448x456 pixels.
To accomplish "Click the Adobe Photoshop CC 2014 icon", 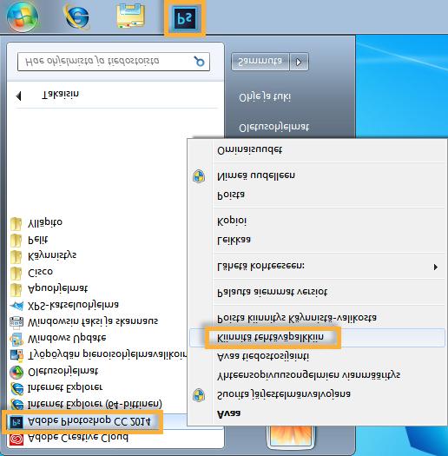I will tap(16, 422).
